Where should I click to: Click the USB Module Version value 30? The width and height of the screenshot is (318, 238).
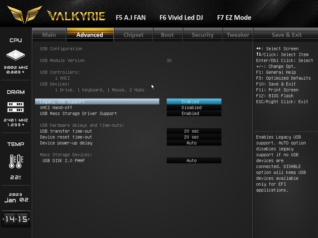(169, 60)
